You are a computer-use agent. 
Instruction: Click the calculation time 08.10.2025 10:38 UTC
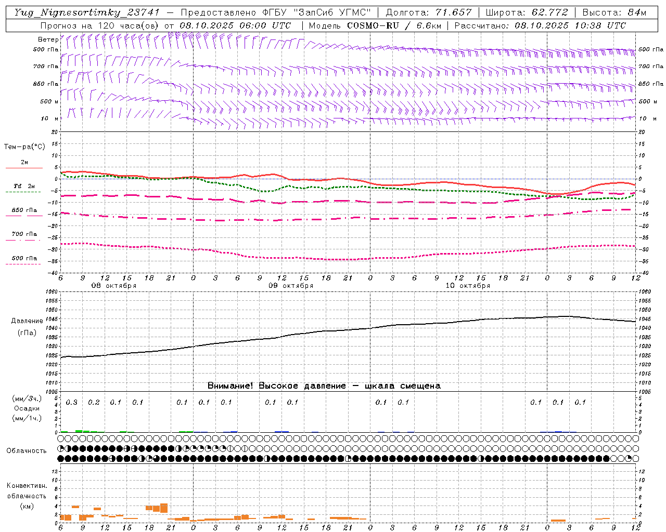(570, 25)
